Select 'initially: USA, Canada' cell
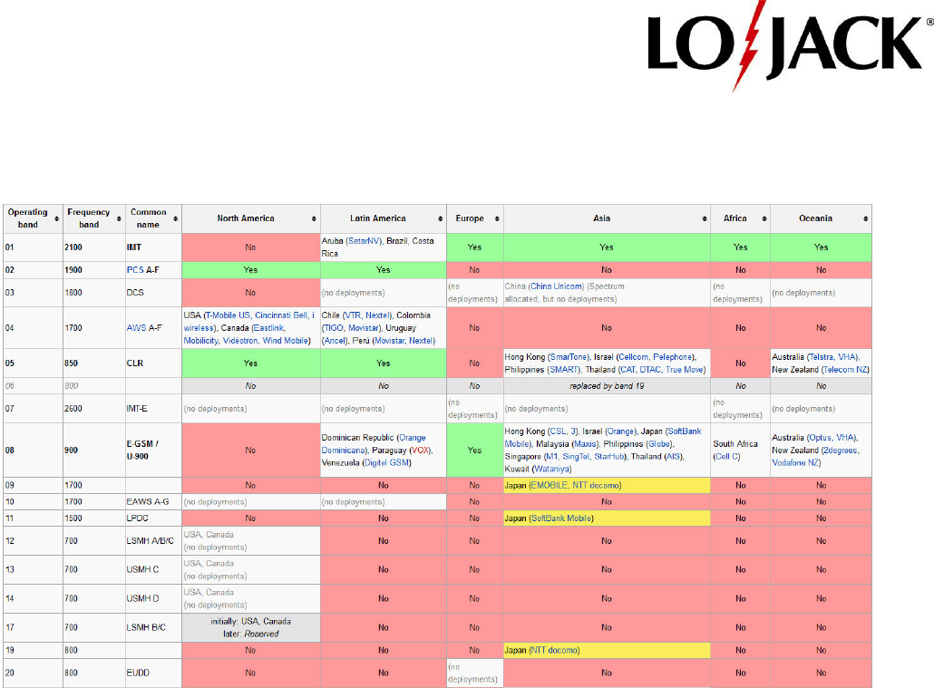This screenshot has height=688, width=934. pos(251,628)
